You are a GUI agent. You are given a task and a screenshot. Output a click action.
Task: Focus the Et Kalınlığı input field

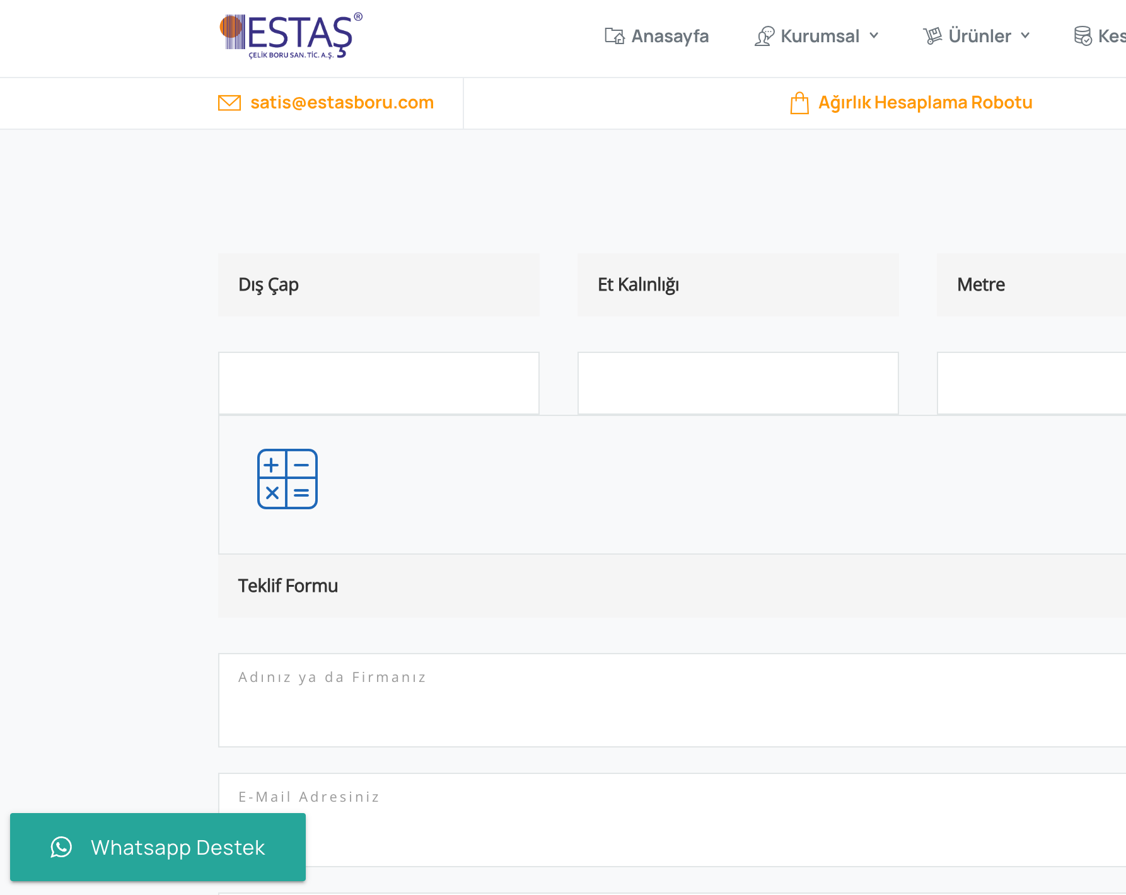[x=738, y=383]
